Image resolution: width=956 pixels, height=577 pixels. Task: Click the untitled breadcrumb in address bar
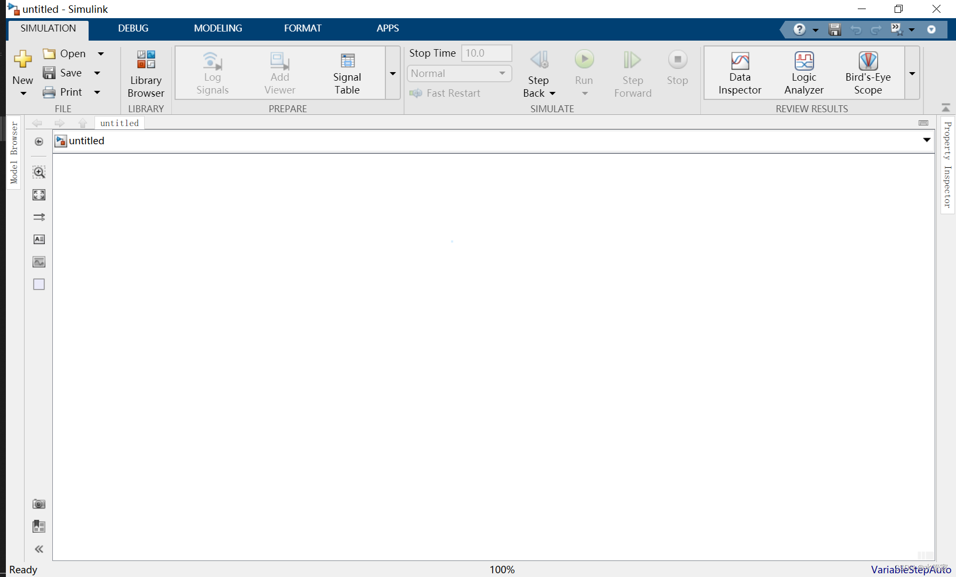[86, 141]
